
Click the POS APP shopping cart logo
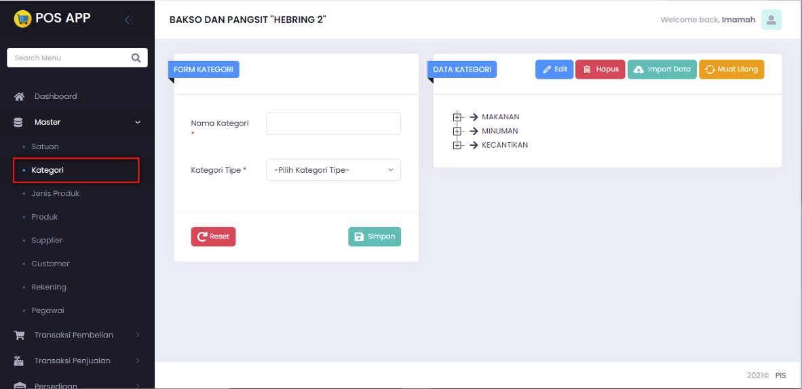click(x=22, y=18)
